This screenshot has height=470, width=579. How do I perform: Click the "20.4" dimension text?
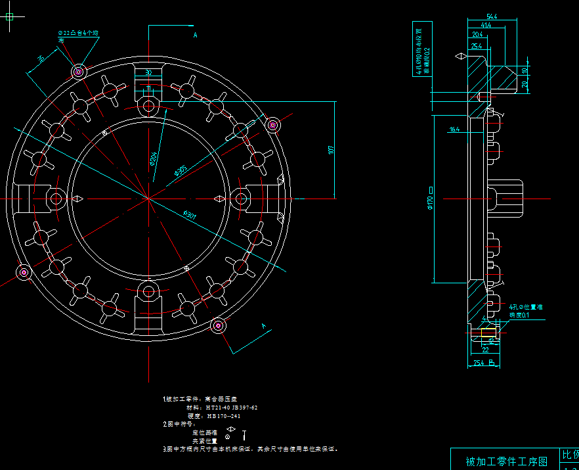point(477,34)
